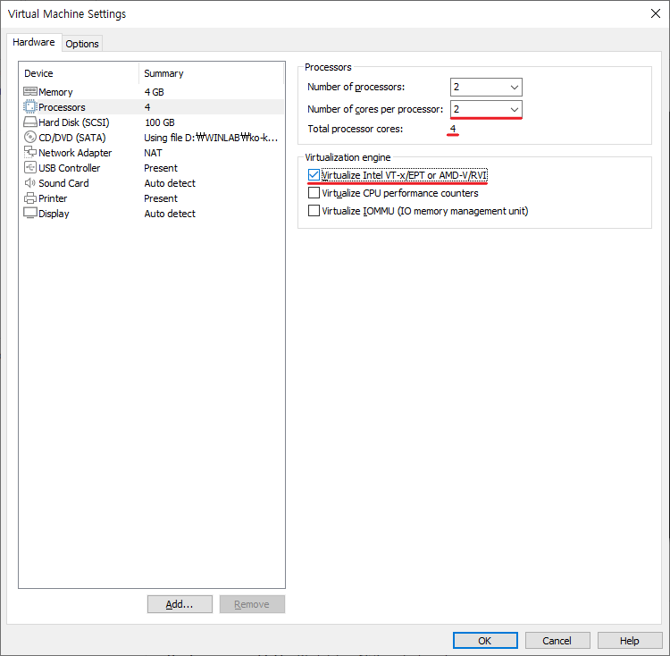Select the Network Adapter icon
The height and width of the screenshot is (656, 670).
click(29, 152)
